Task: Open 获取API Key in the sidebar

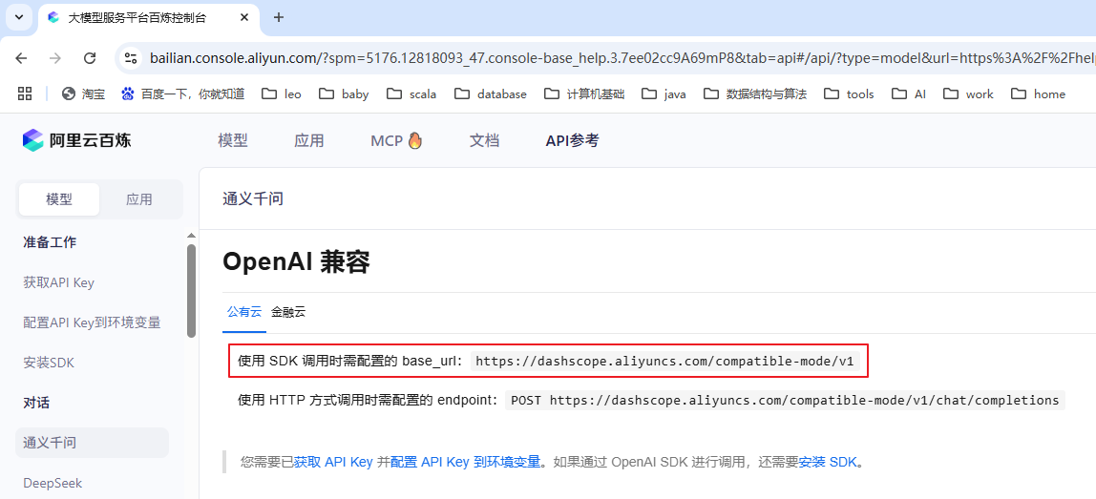Action: pos(59,282)
